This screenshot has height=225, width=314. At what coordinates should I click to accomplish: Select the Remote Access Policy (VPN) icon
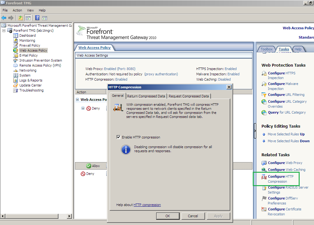(x=16, y=65)
